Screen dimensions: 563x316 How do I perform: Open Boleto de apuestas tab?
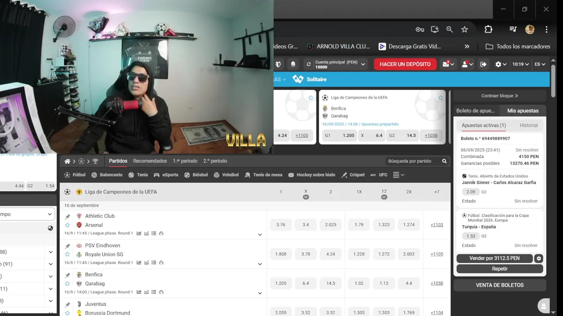click(x=475, y=111)
